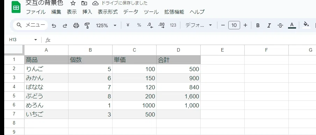Select column C header

135,50
